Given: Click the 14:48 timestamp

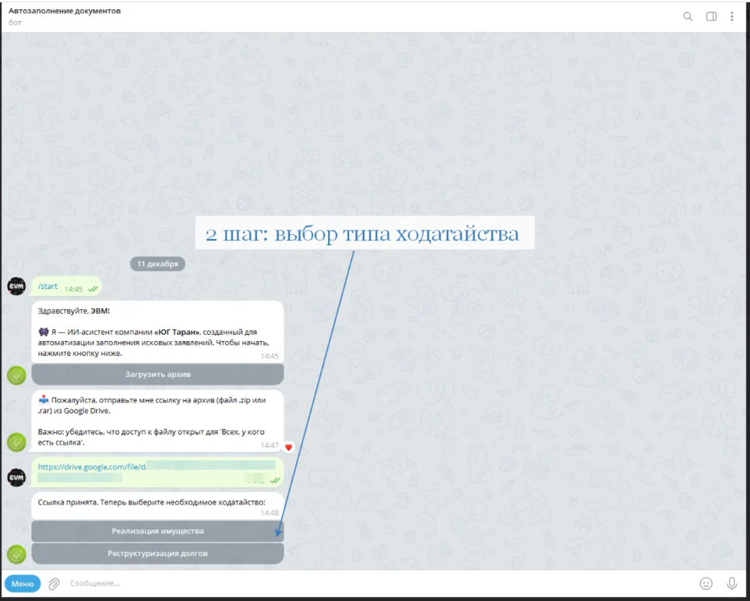Looking at the screenshot, I should (269, 513).
